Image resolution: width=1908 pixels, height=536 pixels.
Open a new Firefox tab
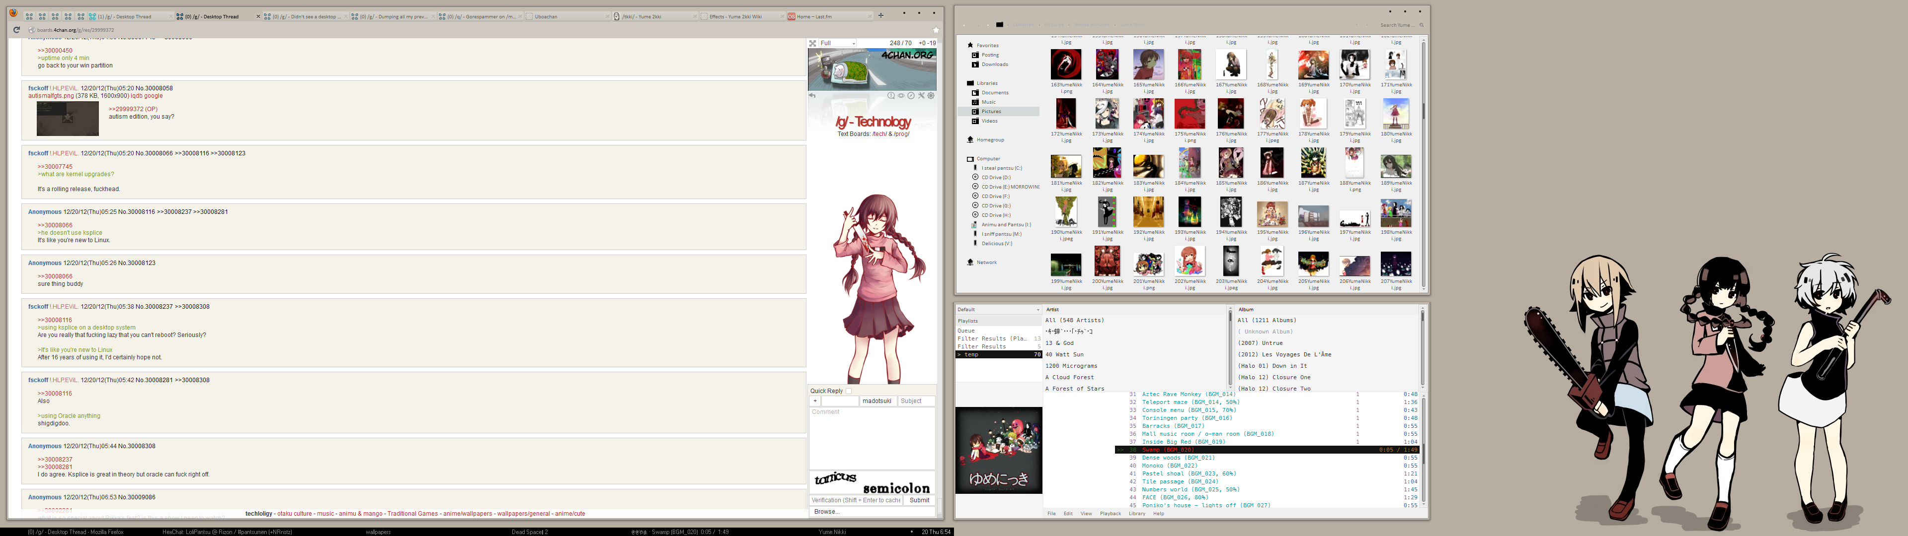pos(880,15)
